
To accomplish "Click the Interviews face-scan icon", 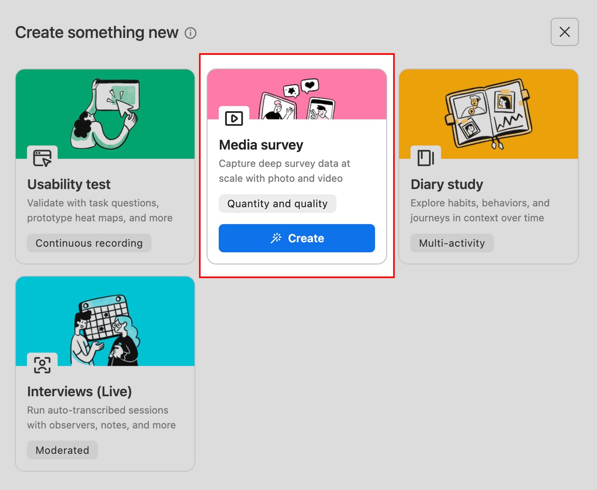I will [x=42, y=365].
